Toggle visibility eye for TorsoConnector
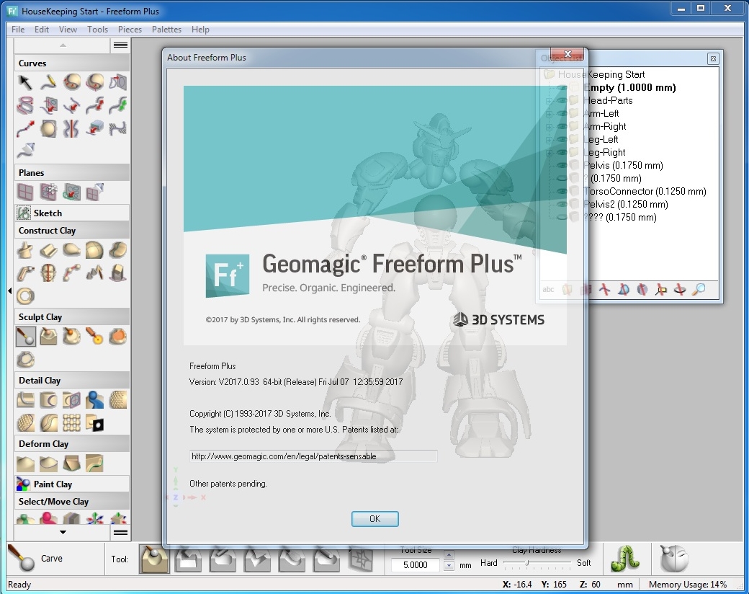The width and height of the screenshot is (749, 594). [x=562, y=191]
